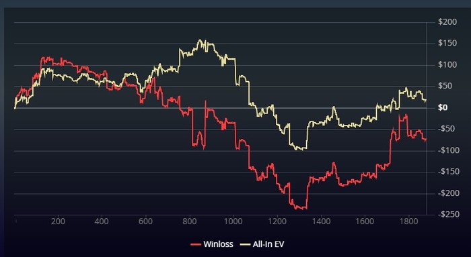
Task: Click the $150 y-axis label
Action: (447, 43)
